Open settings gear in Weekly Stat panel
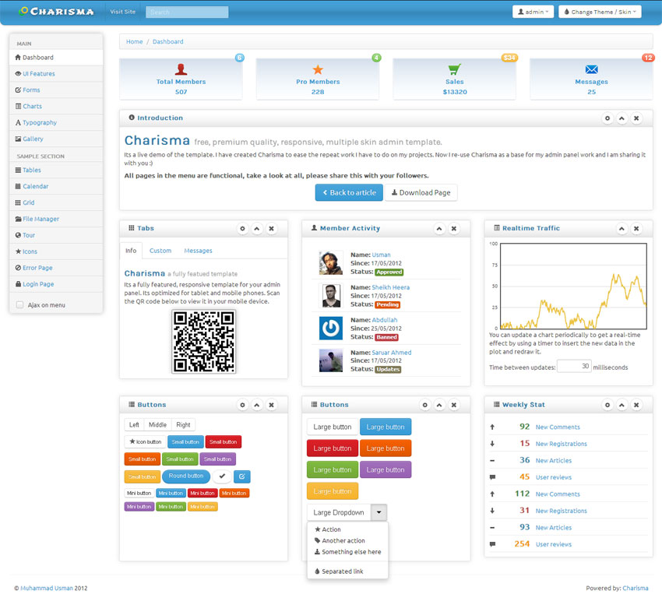Image resolution: width=662 pixels, height=615 pixels. (607, 406)
